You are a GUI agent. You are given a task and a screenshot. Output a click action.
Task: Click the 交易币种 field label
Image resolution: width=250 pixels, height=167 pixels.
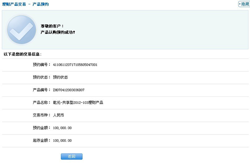click(41, 115)
